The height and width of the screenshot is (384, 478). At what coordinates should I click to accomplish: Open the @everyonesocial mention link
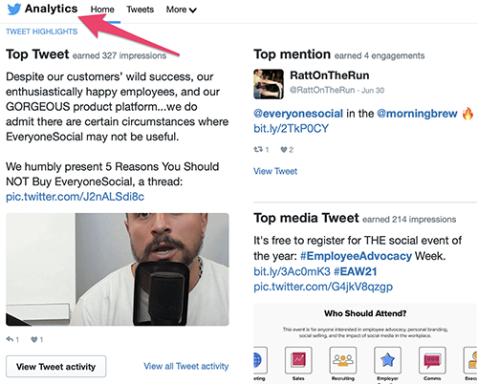[x=298, y=114]
